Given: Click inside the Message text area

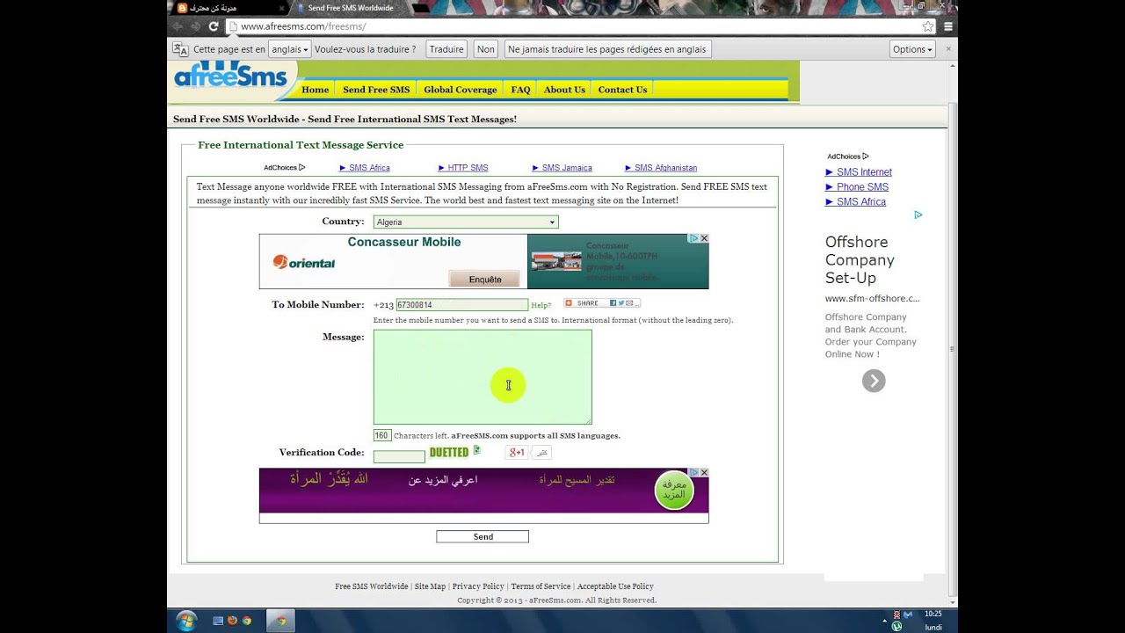Looking at the screenshot, I should [483, 377].
